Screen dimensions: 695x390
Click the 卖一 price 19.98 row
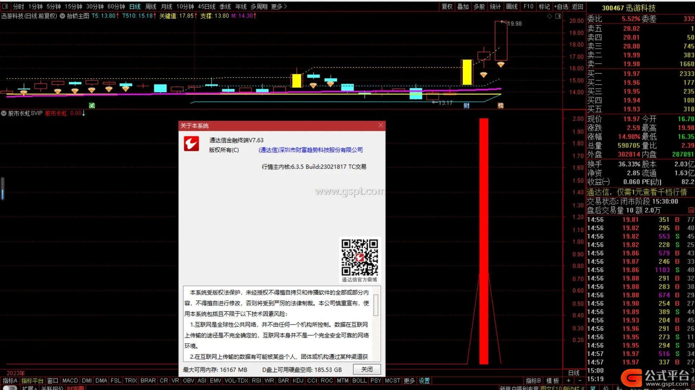(640, 64)
